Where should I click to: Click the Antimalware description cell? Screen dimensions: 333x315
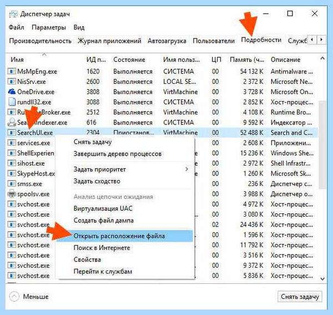[291, 72]
